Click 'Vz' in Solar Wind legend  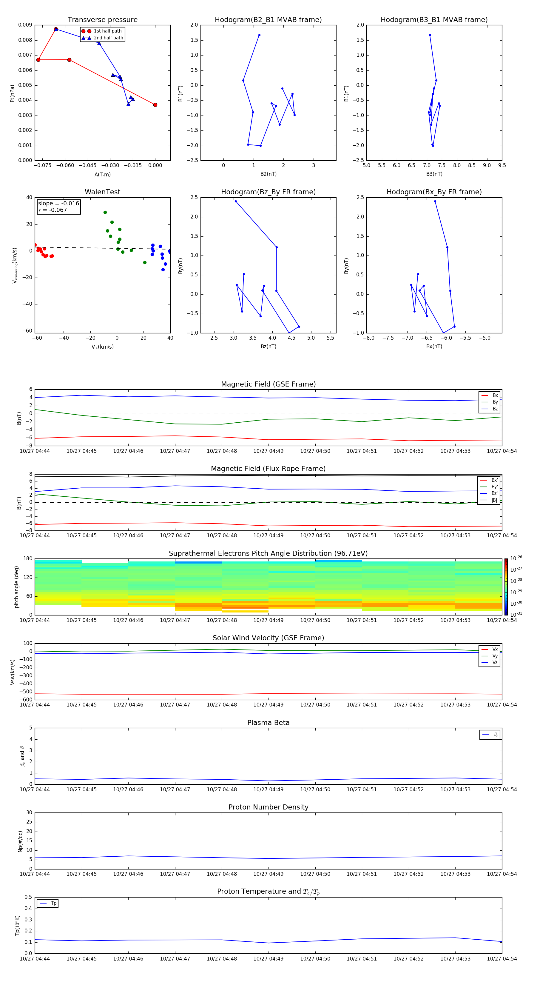pos(490,663)
